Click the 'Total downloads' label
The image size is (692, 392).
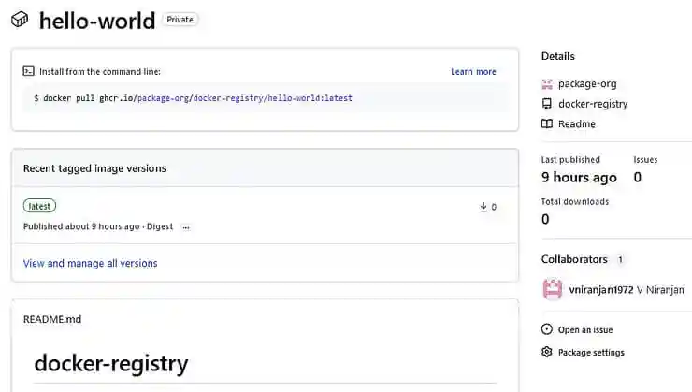pyautogui.click(x=574, y=202)
